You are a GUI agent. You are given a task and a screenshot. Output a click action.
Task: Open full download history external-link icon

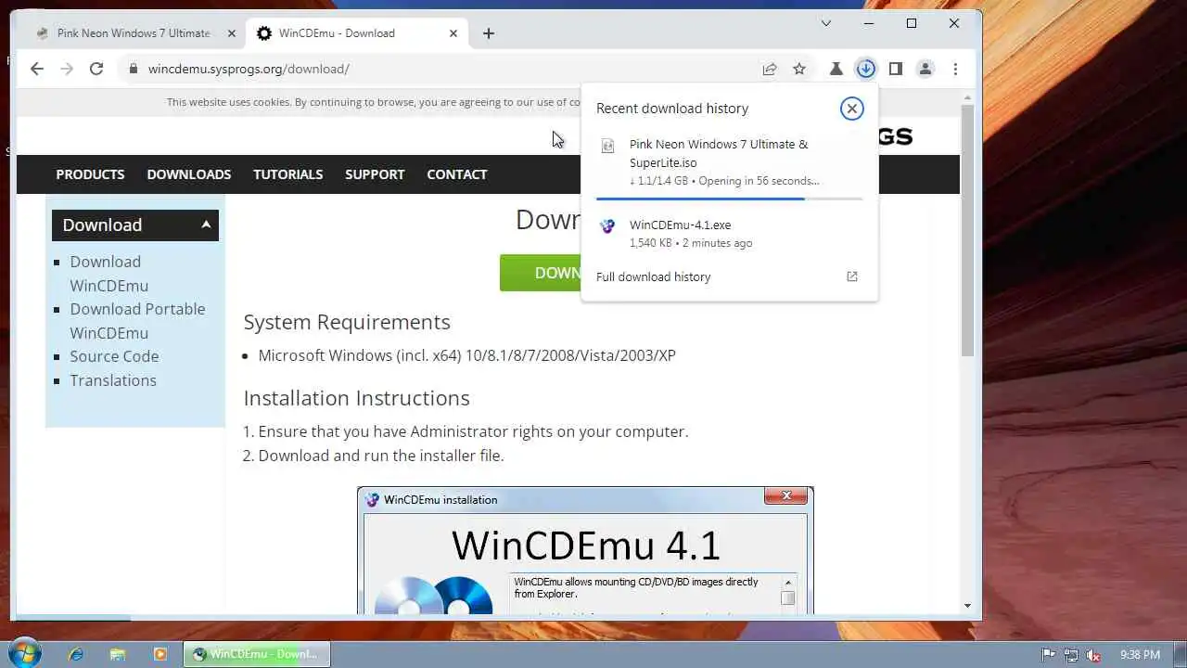852,276
